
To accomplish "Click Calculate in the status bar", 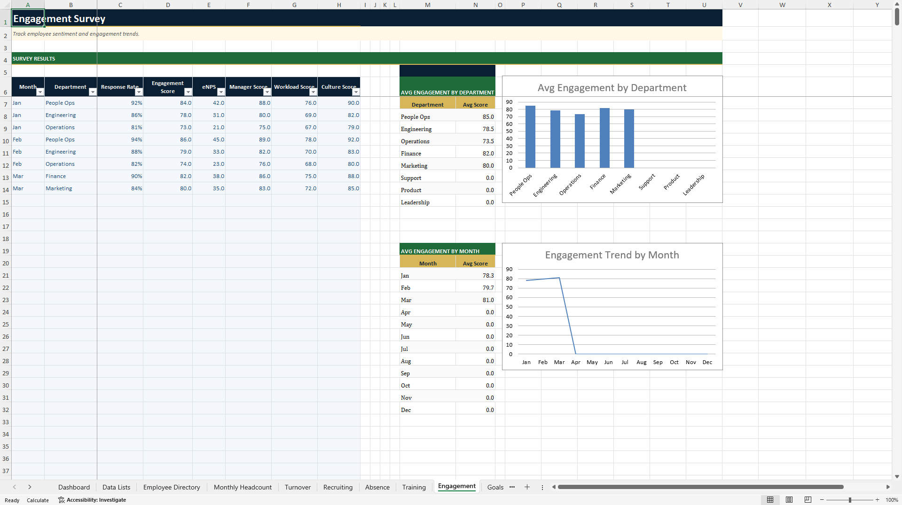I will [38, 500].
